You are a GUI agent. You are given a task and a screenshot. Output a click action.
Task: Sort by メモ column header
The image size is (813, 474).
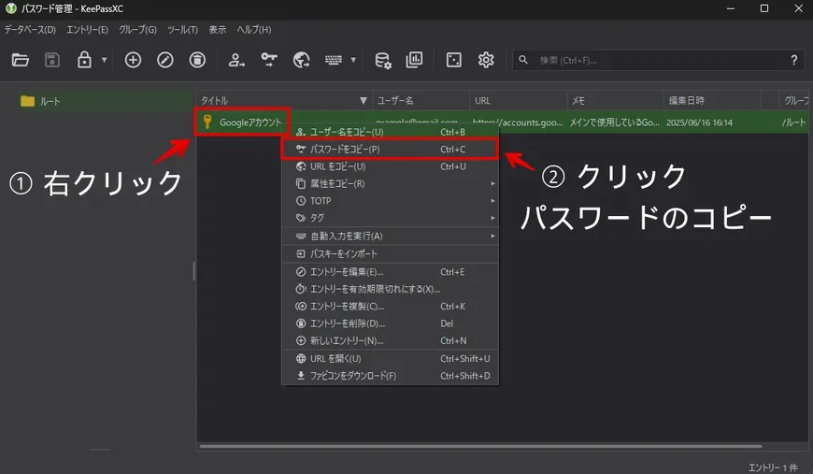tap(615, 101)
